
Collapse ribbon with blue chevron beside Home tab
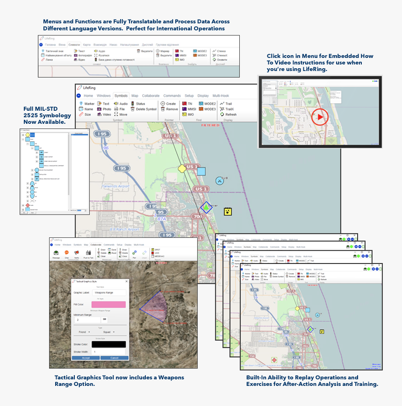pyautogui.click(x=79, y=96)
